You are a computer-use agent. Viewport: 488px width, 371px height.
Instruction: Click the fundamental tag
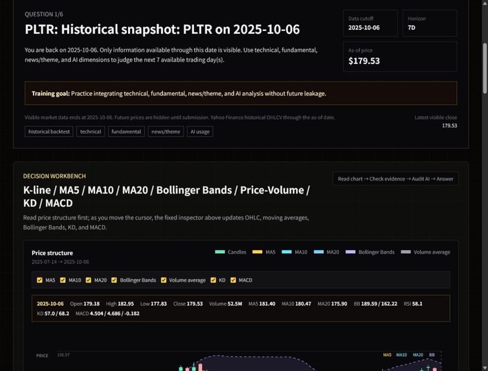click(x=126, y=131)
